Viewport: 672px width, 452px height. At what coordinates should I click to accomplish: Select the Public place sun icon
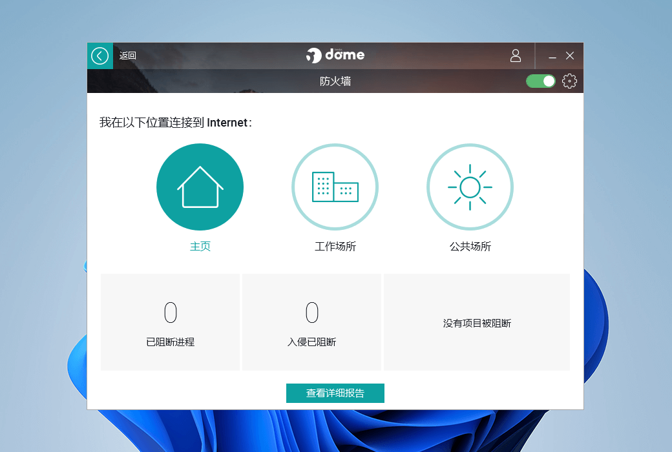click(470, 187)
